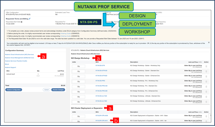
Task: Select the SVS-NT-SUP SKU in summary table
Action: point(11,74)
